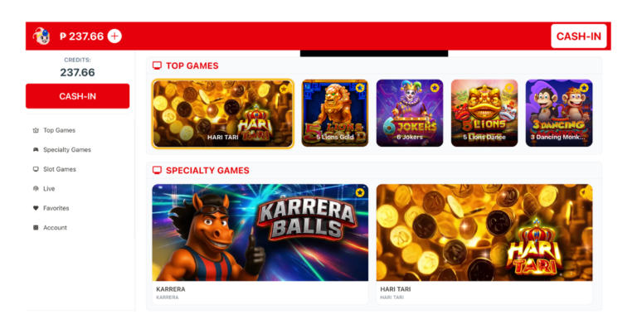Click the plus icon beside the balance

coord(114,36)
